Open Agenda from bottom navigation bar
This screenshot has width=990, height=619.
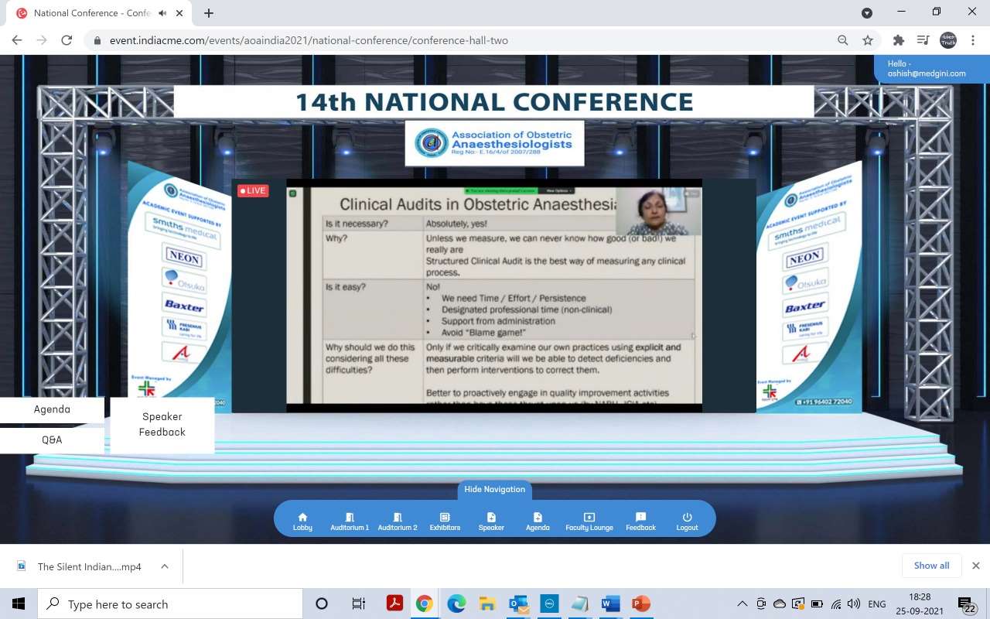pyautogui.click(x=538, y=522)
